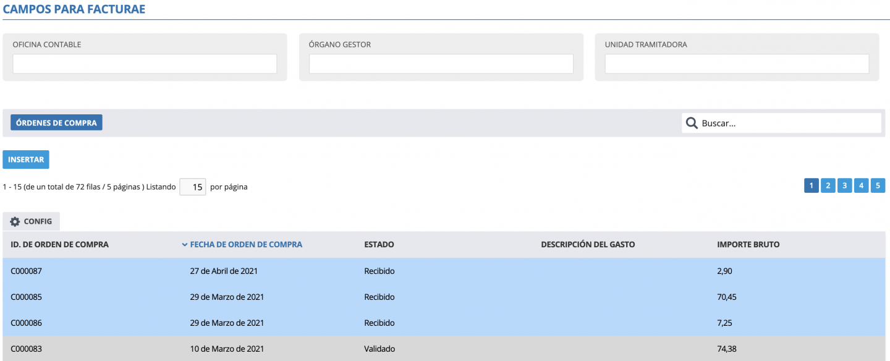Jump to page 3 of results
This screenshot has width=890, height=361.
[x=844, y=185]
